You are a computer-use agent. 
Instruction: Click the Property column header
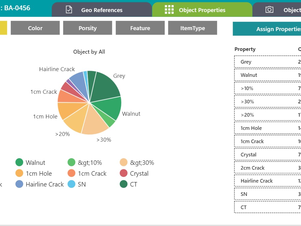point(245,49)
